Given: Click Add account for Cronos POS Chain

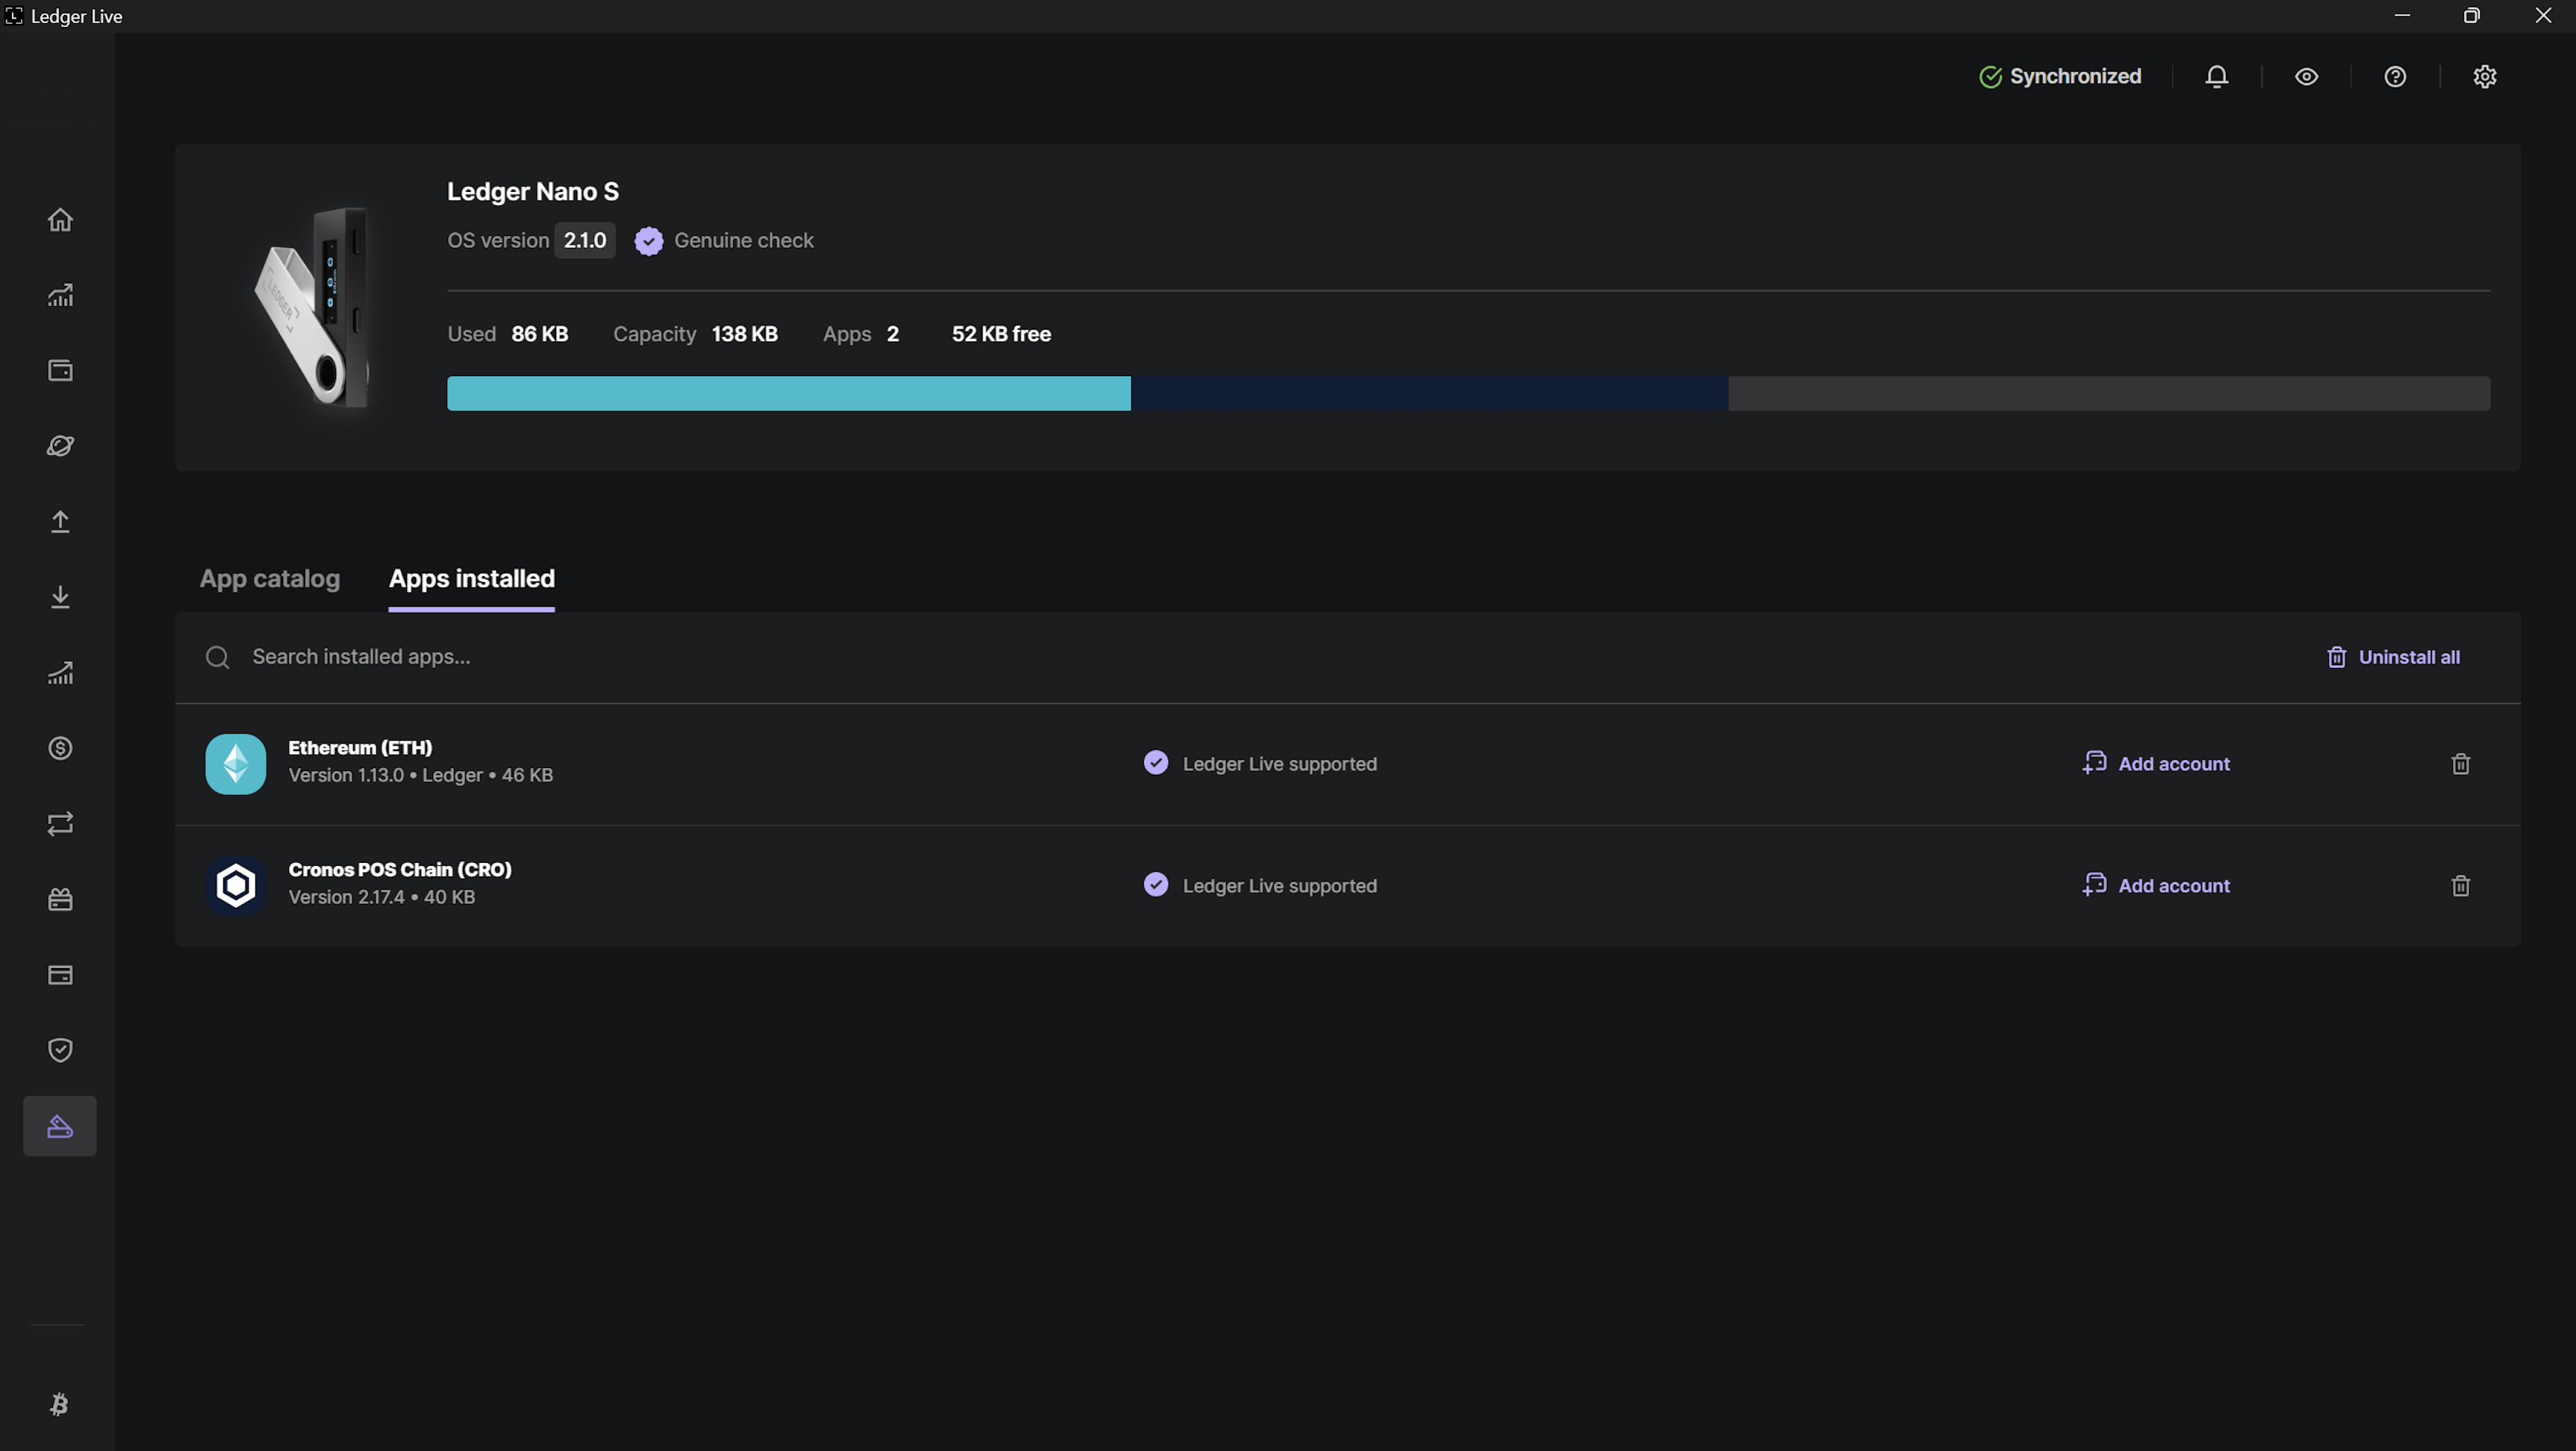Looking at the screenshot, I should (x=2156, y=885).
